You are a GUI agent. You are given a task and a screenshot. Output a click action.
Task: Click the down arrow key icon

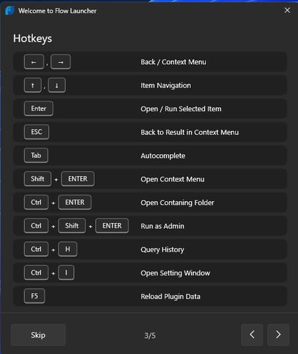click(x=57, y=85)
